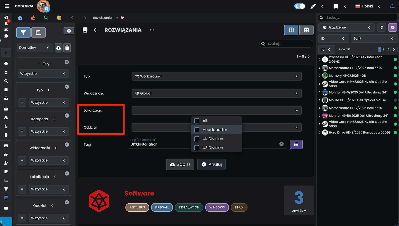The height and width of the screenshot is (226, 399).
Task: Open the Polski language menu
Action: click(364, 6)
